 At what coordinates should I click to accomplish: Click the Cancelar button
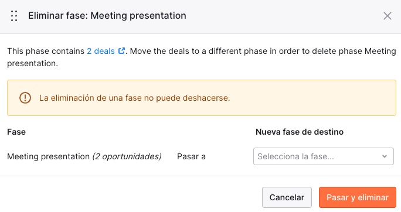pyautogui.click(x=287, y=197)
